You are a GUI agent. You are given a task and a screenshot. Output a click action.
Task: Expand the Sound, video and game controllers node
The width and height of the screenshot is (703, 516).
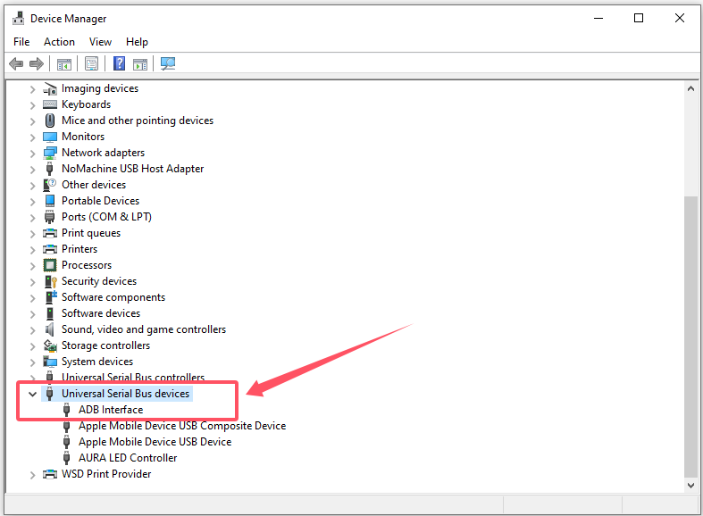click(x=33, y=329)
